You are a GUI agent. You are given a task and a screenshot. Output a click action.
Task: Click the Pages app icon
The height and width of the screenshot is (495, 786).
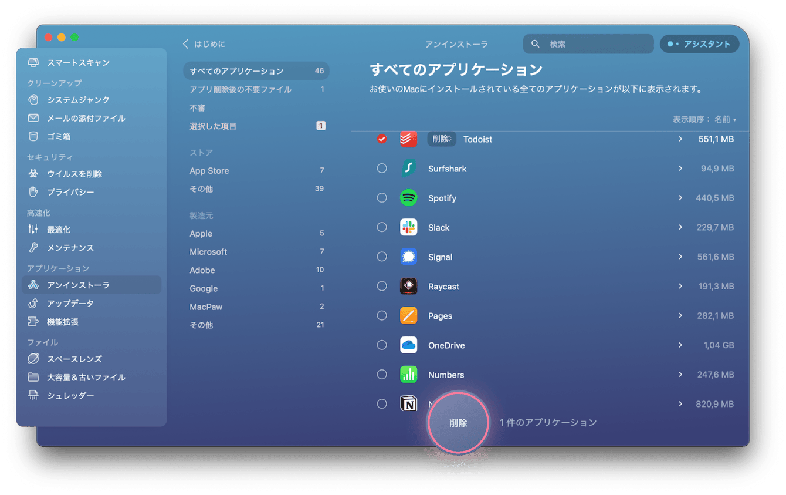point(408,315)
